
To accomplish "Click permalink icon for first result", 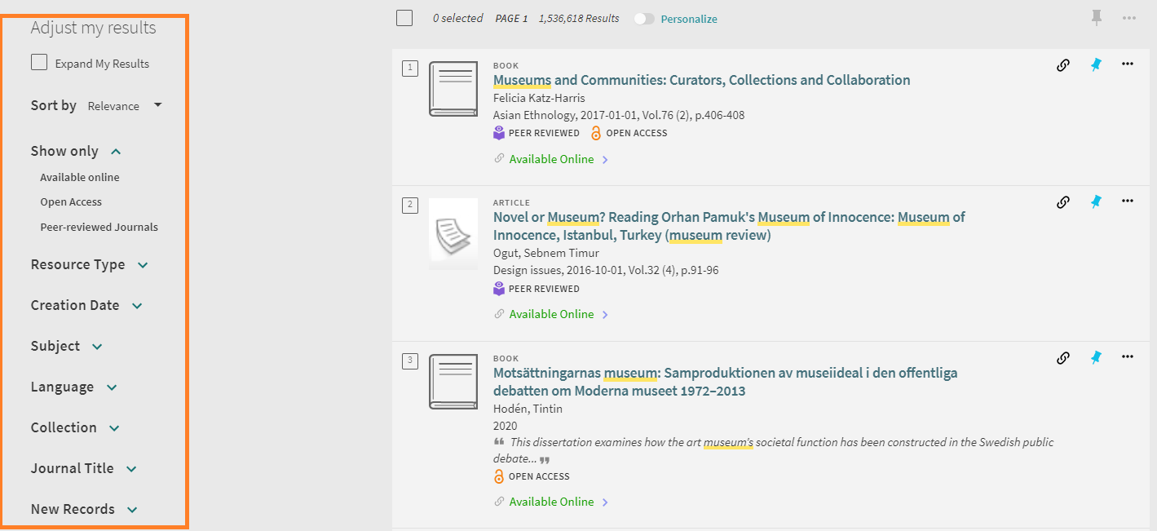I will 1062,65.
